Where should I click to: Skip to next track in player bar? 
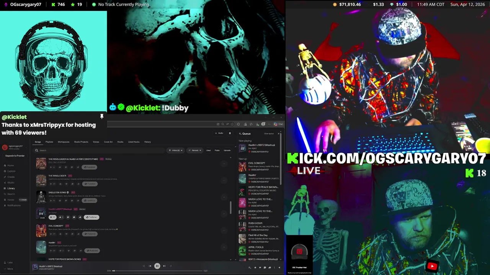click(x=164, y=266)
